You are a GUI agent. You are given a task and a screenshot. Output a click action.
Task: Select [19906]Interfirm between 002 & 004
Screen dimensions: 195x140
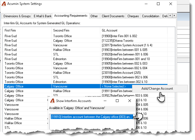(x=125, y=68)
